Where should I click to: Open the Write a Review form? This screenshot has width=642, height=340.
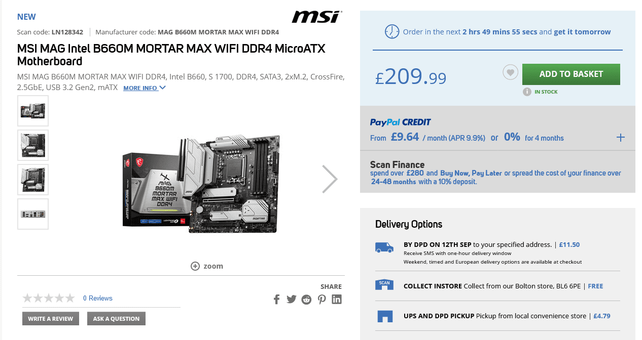tap(51, 319)
